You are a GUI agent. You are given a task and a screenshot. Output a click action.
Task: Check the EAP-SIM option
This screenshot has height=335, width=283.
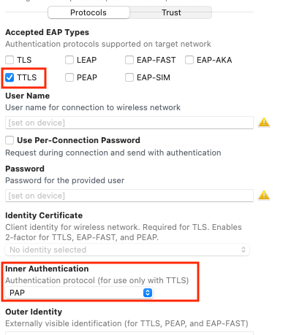[x=129, y=77]
